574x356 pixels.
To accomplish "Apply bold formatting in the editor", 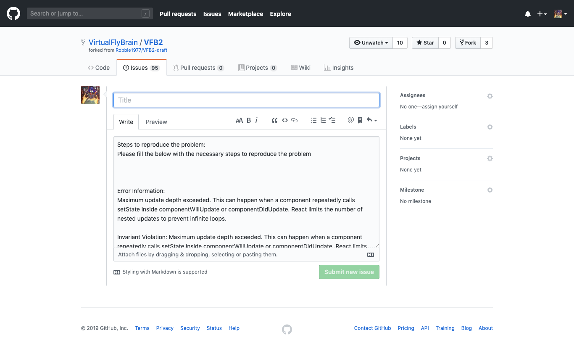I will (x=249, y=120).
